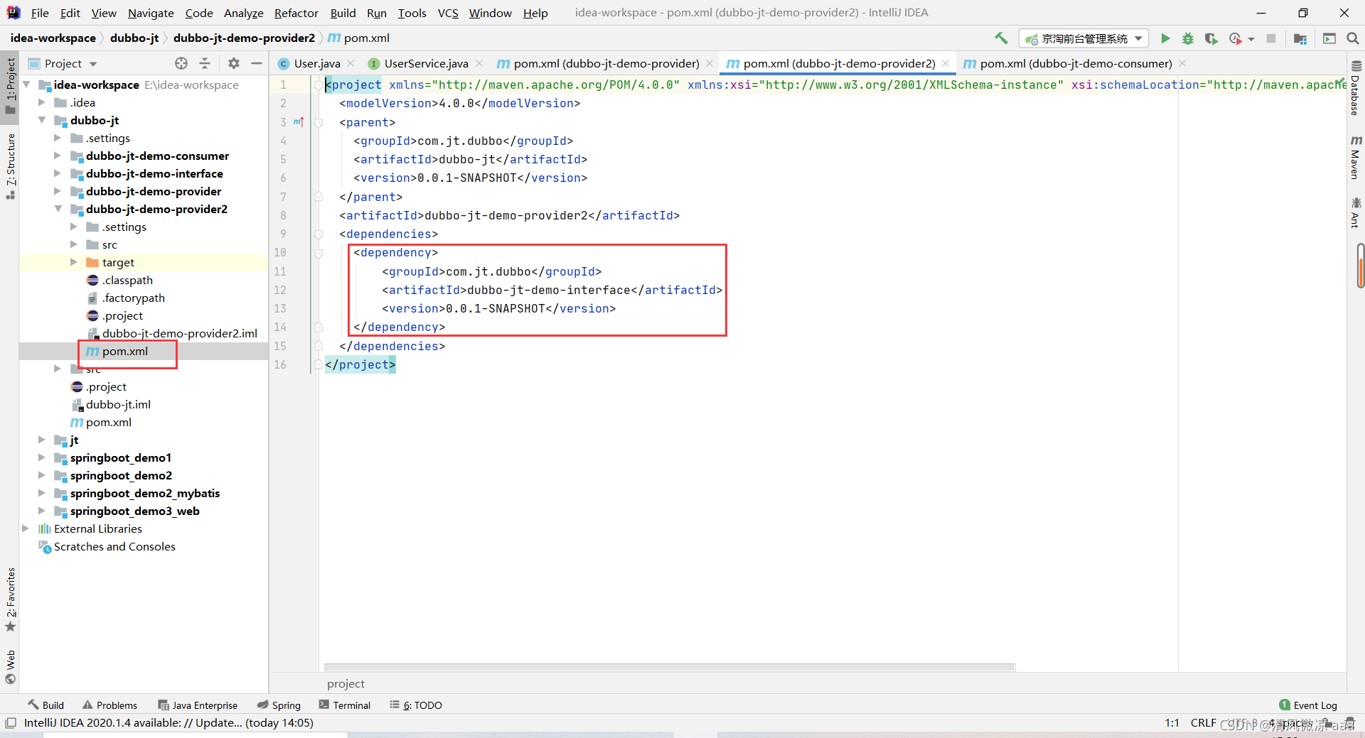Expand the dubbo-jt-demo-interface module

pos(57,173)
